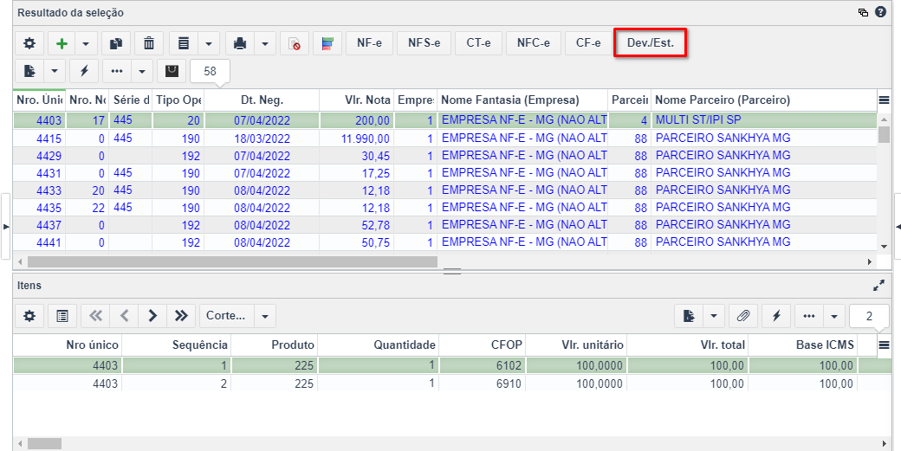Click form view icon in Itens toolbar
Image resolution: width=901 pixels, height=451 pixels.
click(x=62, y=316)
